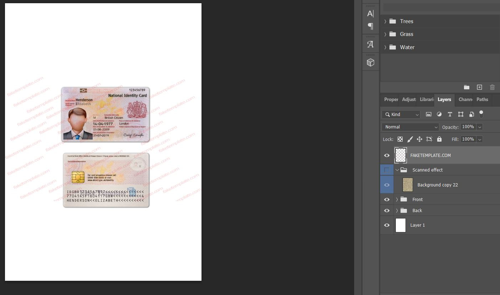Open the Normal blend mode dropdown
500x295 pixels.
(x=410, y=127)
